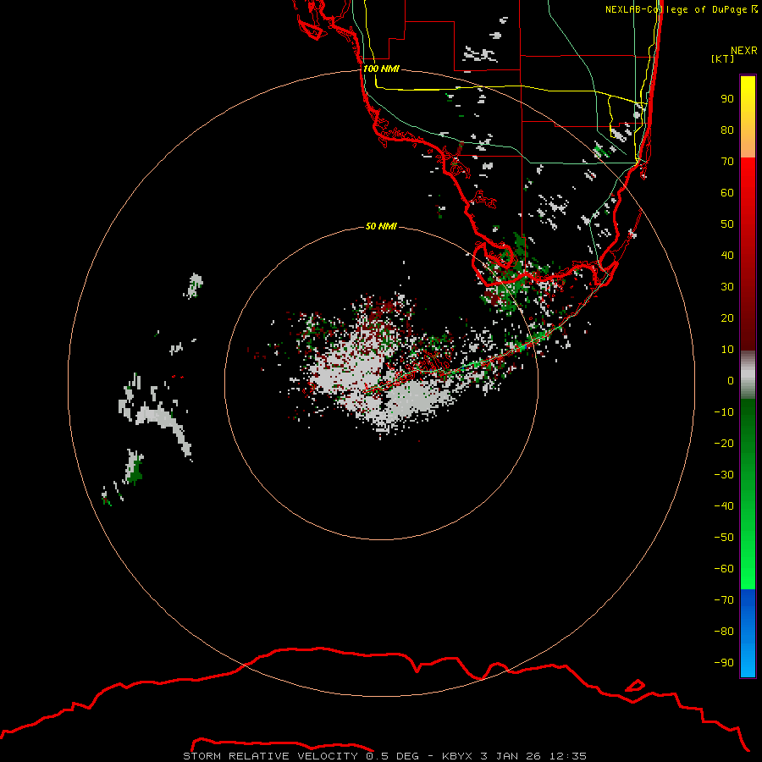Click the "NEXR" label above the color scale
Image resolution: width=762 pixels, height=762 pixels.
pos(744,51)
